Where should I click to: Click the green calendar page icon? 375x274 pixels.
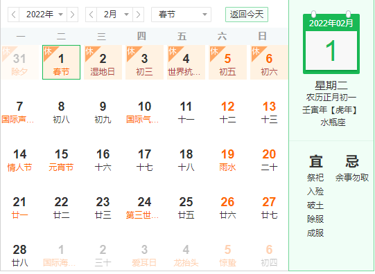click(x=331, y=42)
